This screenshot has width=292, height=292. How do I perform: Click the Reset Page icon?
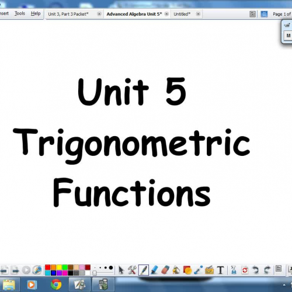(245, 270)
